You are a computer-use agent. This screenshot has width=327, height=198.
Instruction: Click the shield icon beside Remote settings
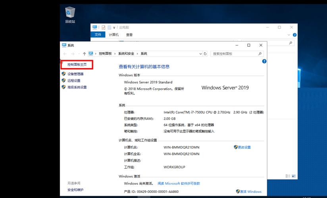coord(63,80)
